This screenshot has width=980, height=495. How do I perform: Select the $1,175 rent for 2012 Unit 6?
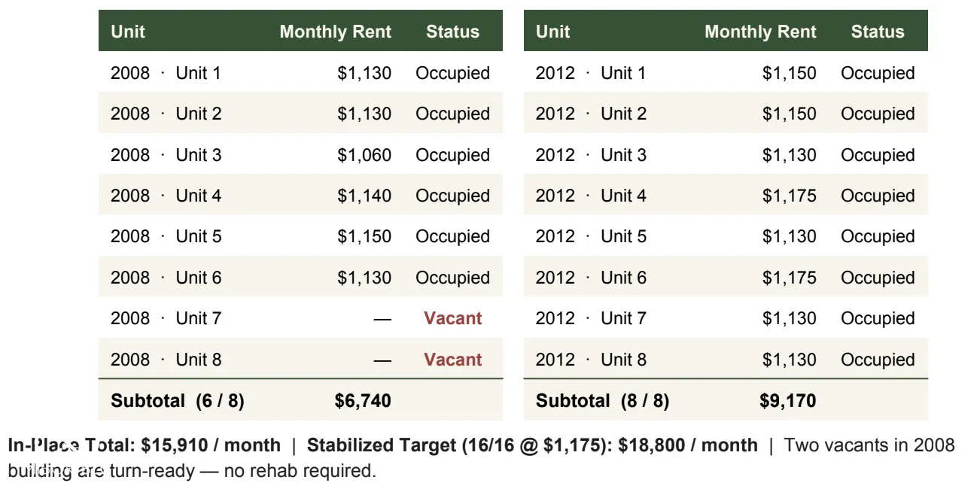(789, 278)
